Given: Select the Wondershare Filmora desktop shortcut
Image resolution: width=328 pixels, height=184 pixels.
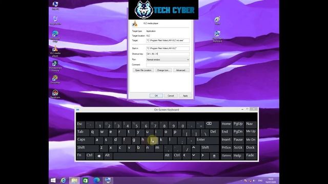Looking at the screenshot, I should (55, 66).
